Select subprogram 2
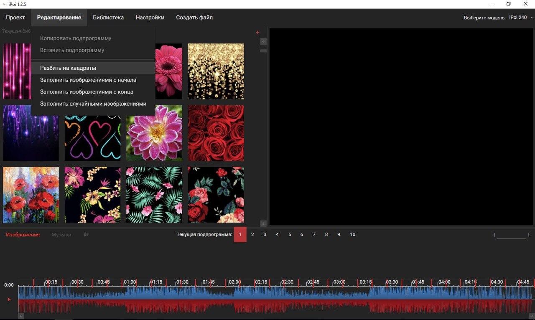This screenshot has height=320, width=535. 252,234
